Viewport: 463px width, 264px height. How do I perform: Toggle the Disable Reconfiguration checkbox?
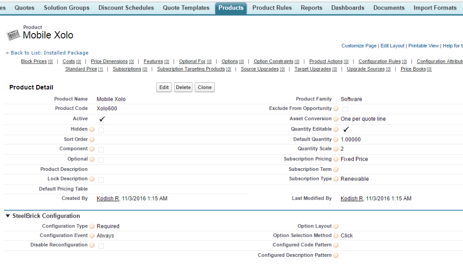coord(101,245)
